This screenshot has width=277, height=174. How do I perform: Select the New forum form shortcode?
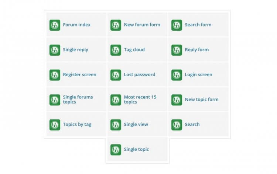(x=142, y=25)
